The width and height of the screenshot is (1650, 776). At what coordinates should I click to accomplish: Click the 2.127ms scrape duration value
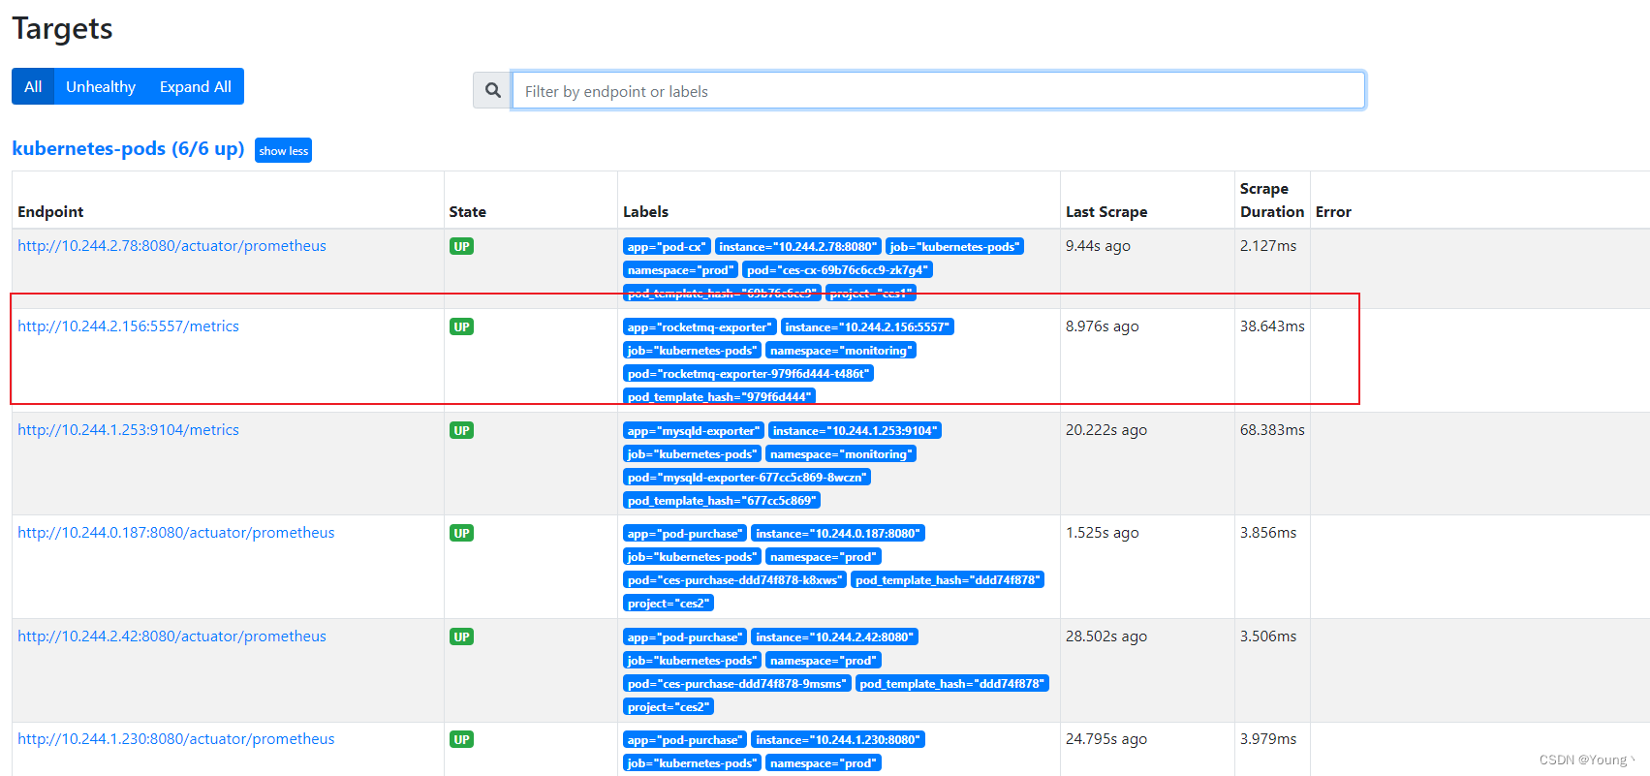coord(1268,246)
